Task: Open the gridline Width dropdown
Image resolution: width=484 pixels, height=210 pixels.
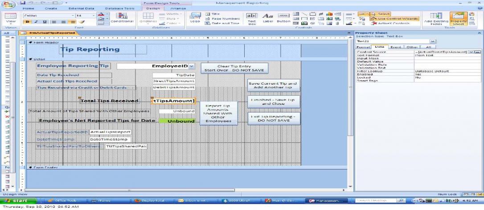Action: click(x=171, y=14)
